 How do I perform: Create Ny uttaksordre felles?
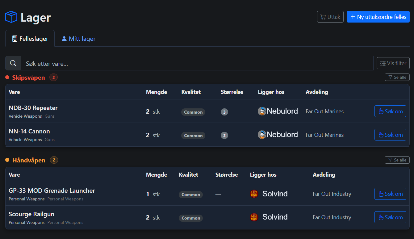378,17
